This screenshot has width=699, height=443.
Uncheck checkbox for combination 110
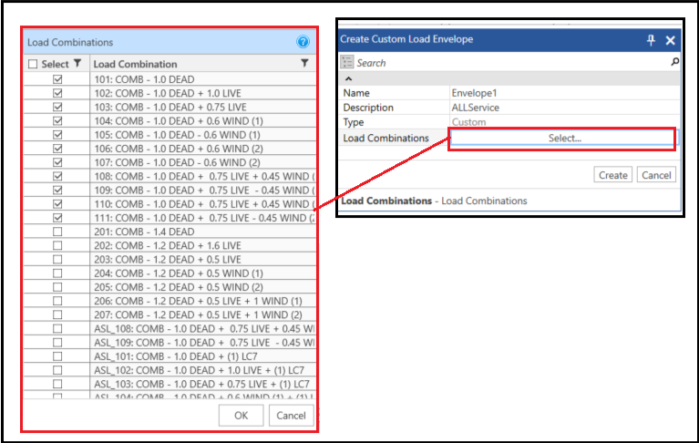click(x=57, y=204)
